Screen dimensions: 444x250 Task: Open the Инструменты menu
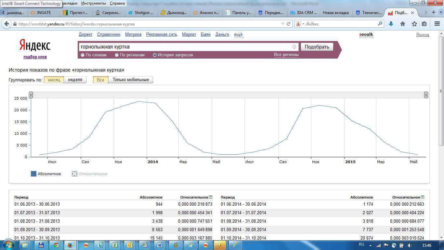click(x=94, y=3)
